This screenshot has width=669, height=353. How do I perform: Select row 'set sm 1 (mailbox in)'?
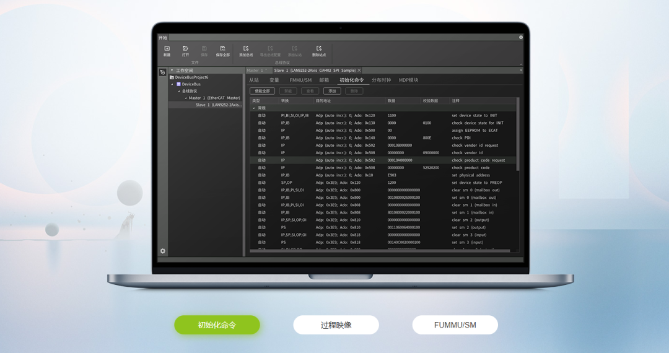(383, 212)
